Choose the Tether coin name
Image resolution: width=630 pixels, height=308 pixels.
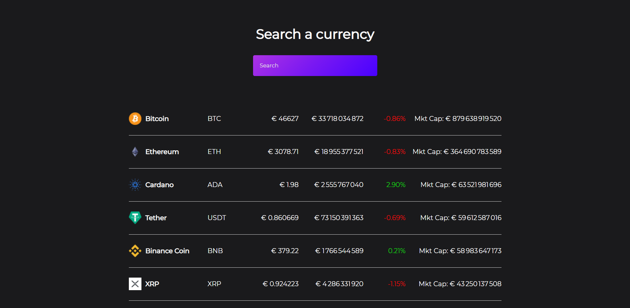pos(156,218)
